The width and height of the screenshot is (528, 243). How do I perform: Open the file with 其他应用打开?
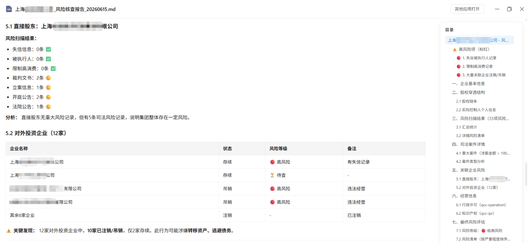[467, 9]
